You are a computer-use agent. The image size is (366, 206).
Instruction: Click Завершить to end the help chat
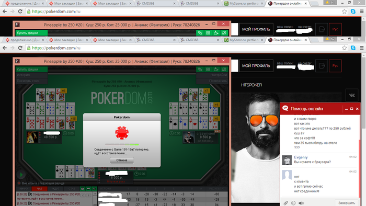click(x=346, y=203)
